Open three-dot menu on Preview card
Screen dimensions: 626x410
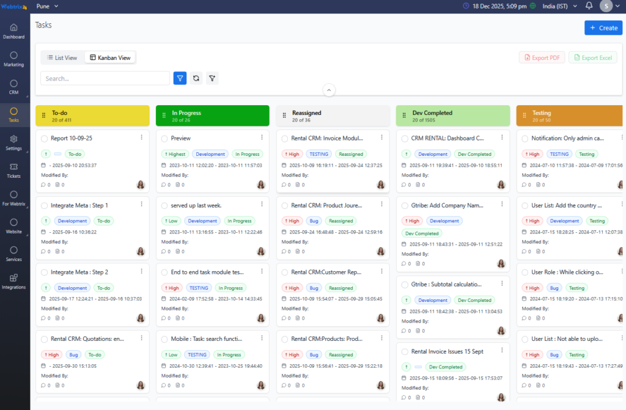coord(262,137)
